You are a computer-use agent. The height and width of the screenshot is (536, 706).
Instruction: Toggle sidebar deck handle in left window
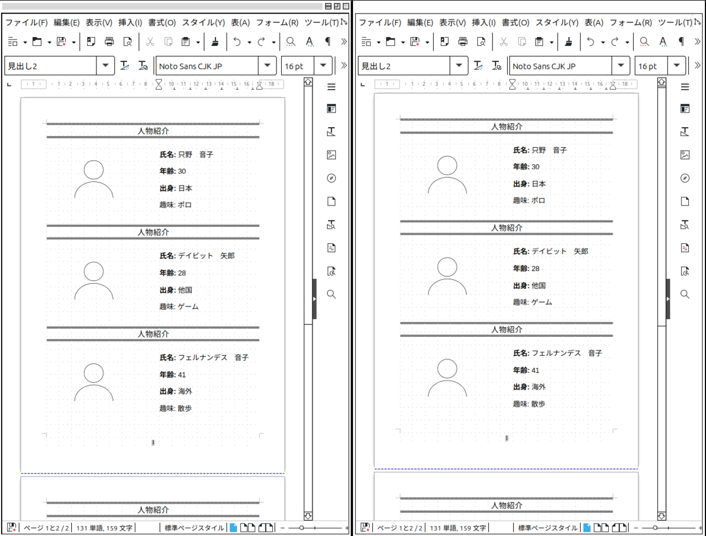tap(314, 299)
